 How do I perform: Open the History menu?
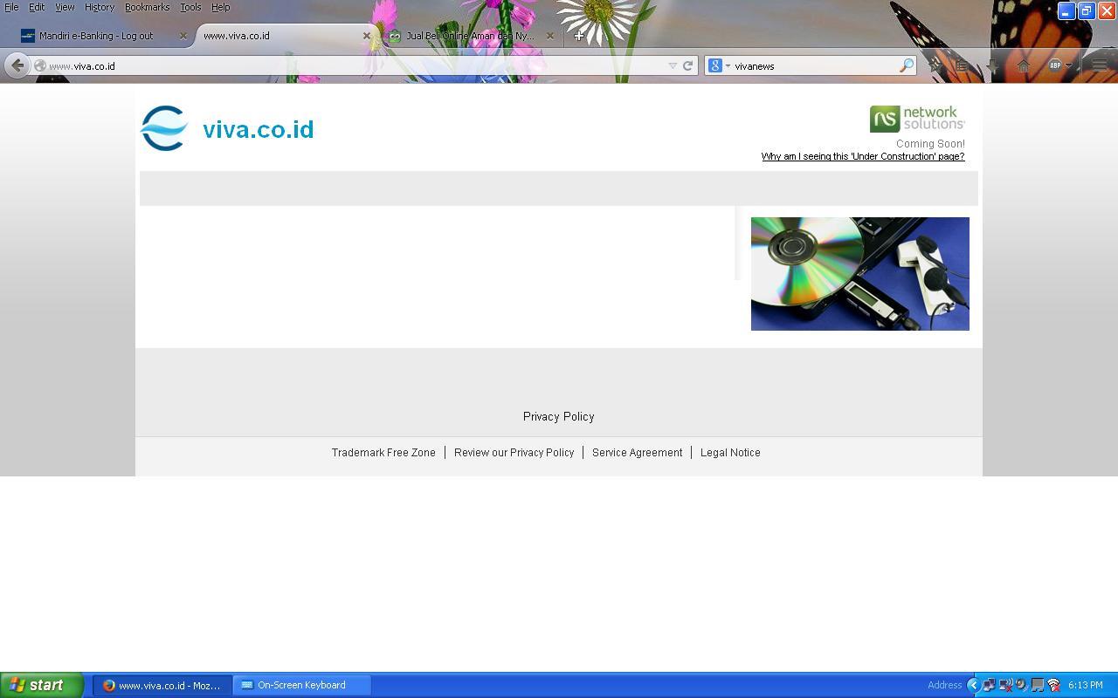click(x=100, y=7)
